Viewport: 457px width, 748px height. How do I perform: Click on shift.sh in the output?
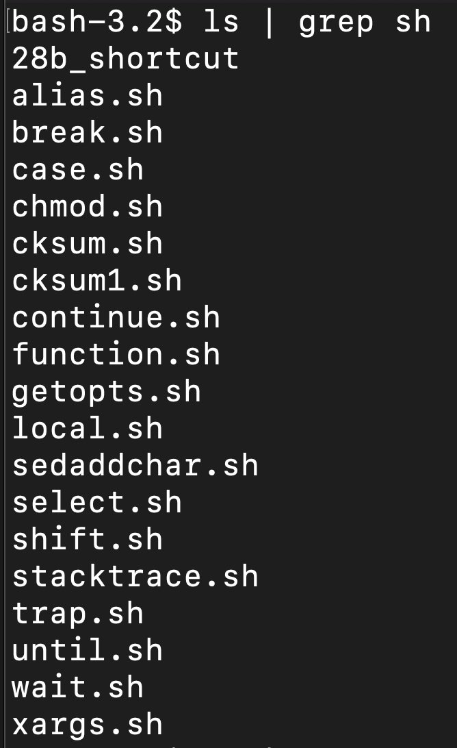click(87, 540)
